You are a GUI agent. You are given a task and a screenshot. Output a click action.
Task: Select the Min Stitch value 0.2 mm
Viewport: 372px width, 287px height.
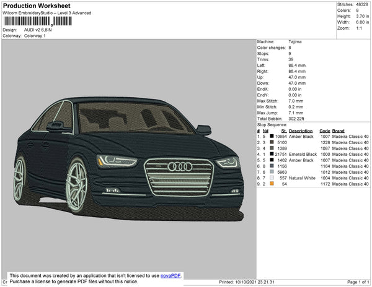296,107
